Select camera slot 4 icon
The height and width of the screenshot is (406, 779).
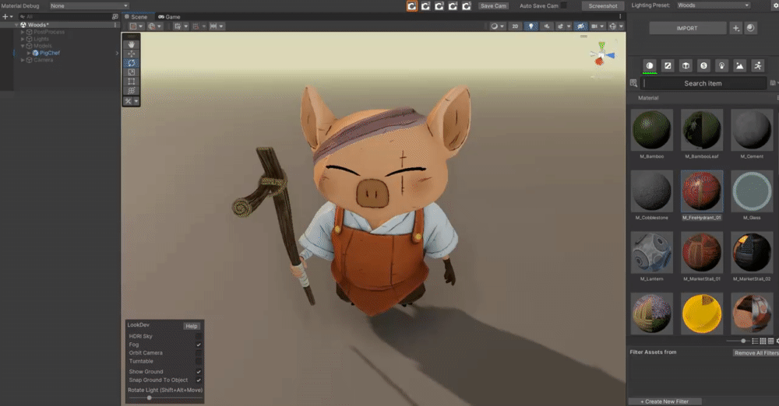click(453, 6)
